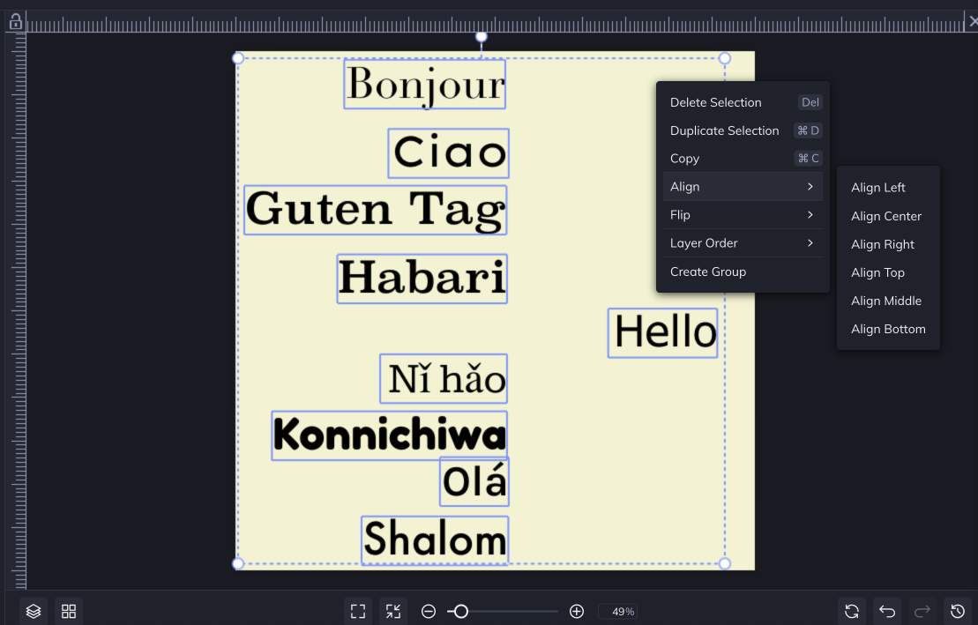Click the undo arrow icon
Viewport: 978px width, 625px height.
click(x=887, y=611)
